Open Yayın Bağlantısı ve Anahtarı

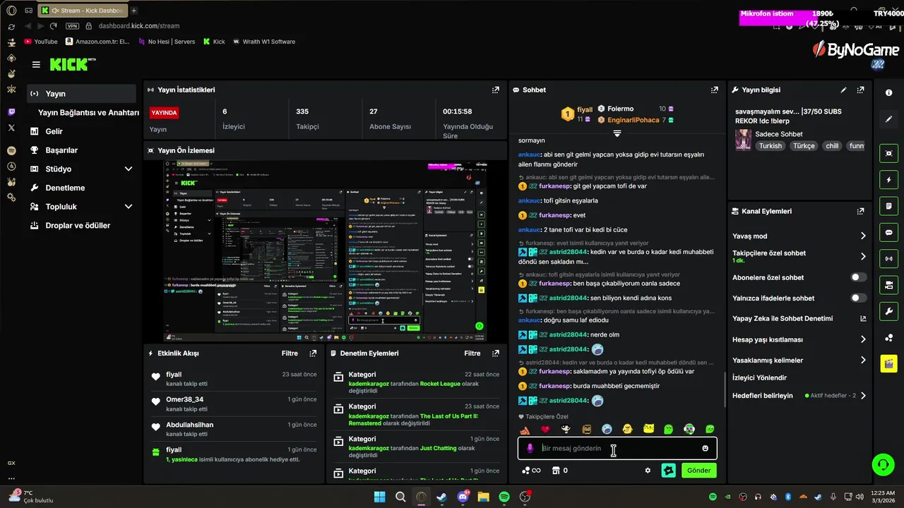88,112
